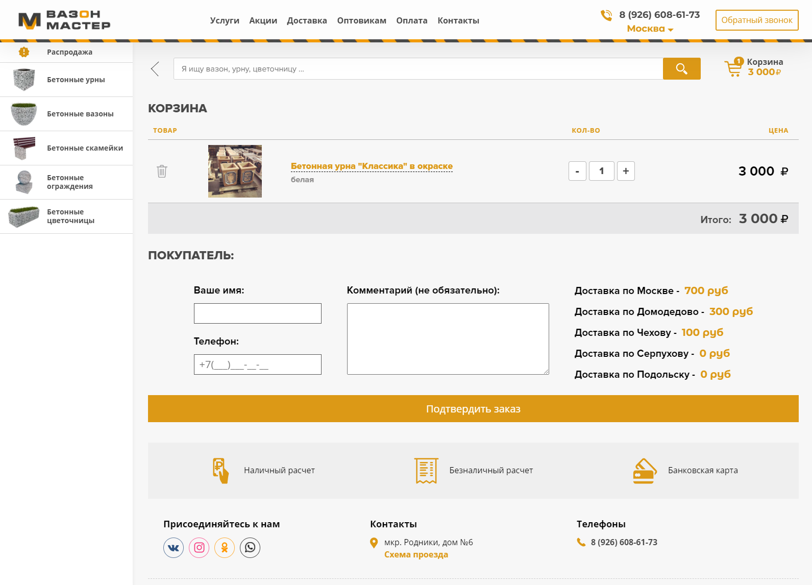Open the WhatsApp social icon
The height and width of the screenshot is (585, 812).
[x=250, y=548]
